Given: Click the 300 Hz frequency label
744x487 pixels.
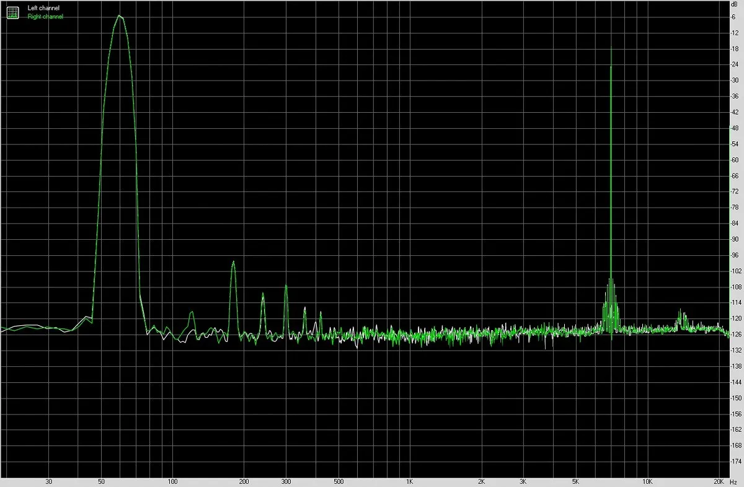Looking at the screenshot, I should tap(286, 481).
